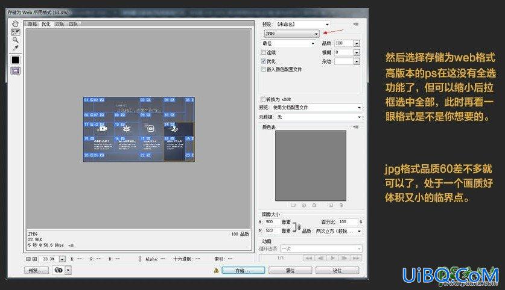Open the 预览 使用文档配置文件 dropdown
The image size is (505, 290).
(x=316, y=108)
